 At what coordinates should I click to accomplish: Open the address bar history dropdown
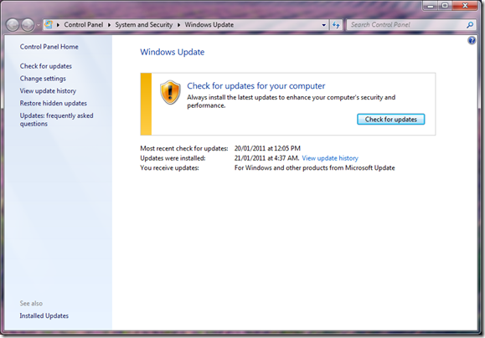tap(324, 25)
